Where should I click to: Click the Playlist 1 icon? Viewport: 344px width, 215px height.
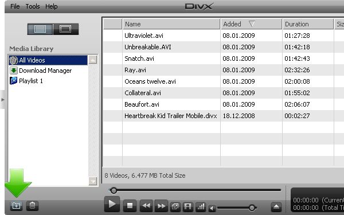coord(13,81)
